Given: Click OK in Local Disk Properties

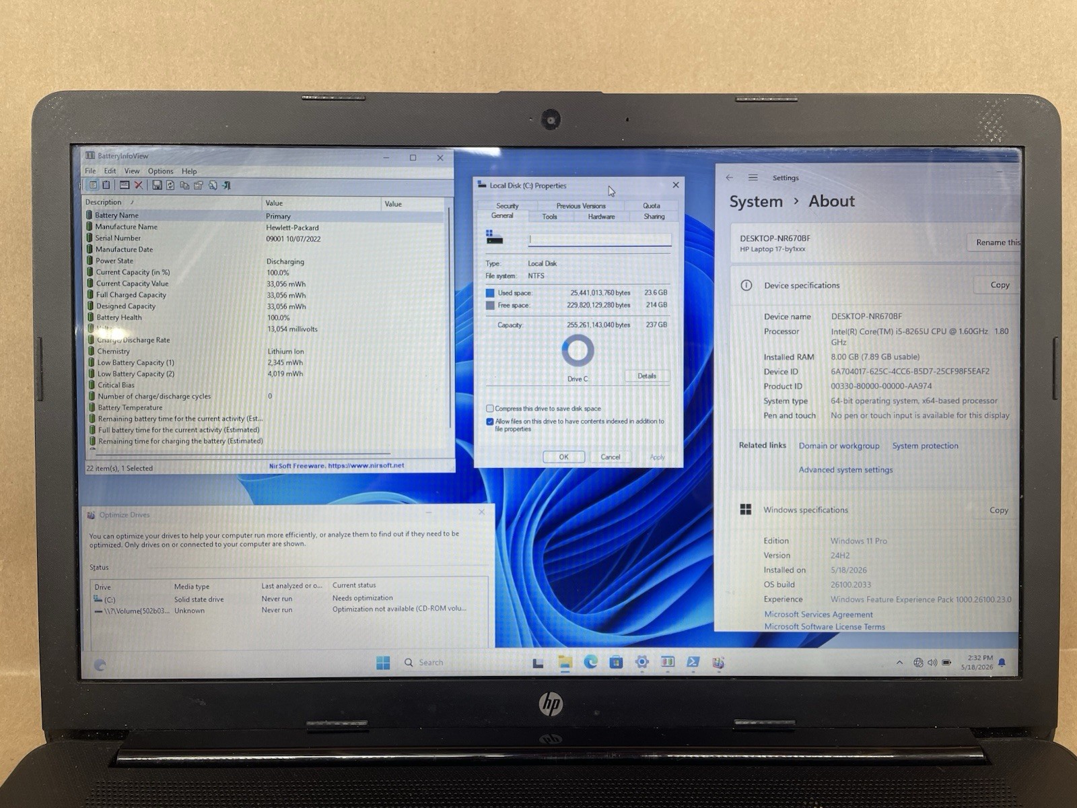Looking at the screenshot, I should [x=563, y=457].
